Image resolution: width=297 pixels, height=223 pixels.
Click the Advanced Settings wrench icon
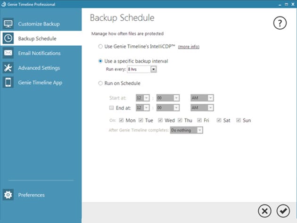pyautogui.click(x=8, y=68)
